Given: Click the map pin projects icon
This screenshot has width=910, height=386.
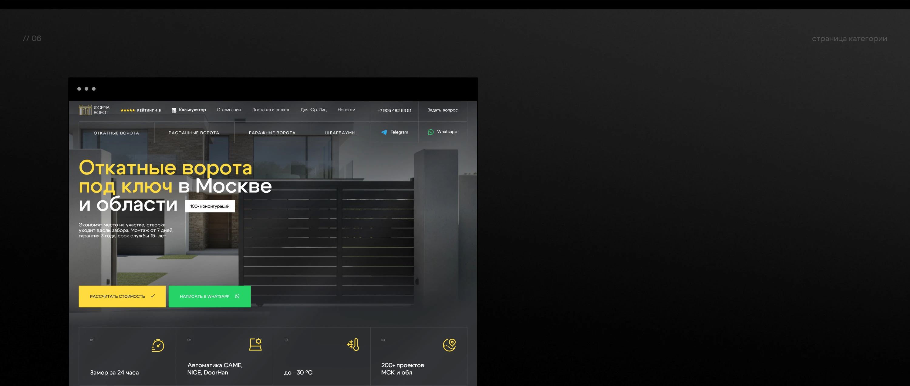Looking at the screenshot, I should (x=449, y=345).
